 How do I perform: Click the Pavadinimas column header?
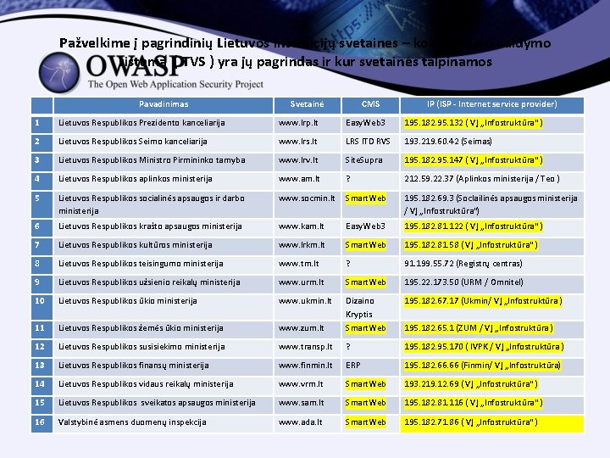coord(164,104)
